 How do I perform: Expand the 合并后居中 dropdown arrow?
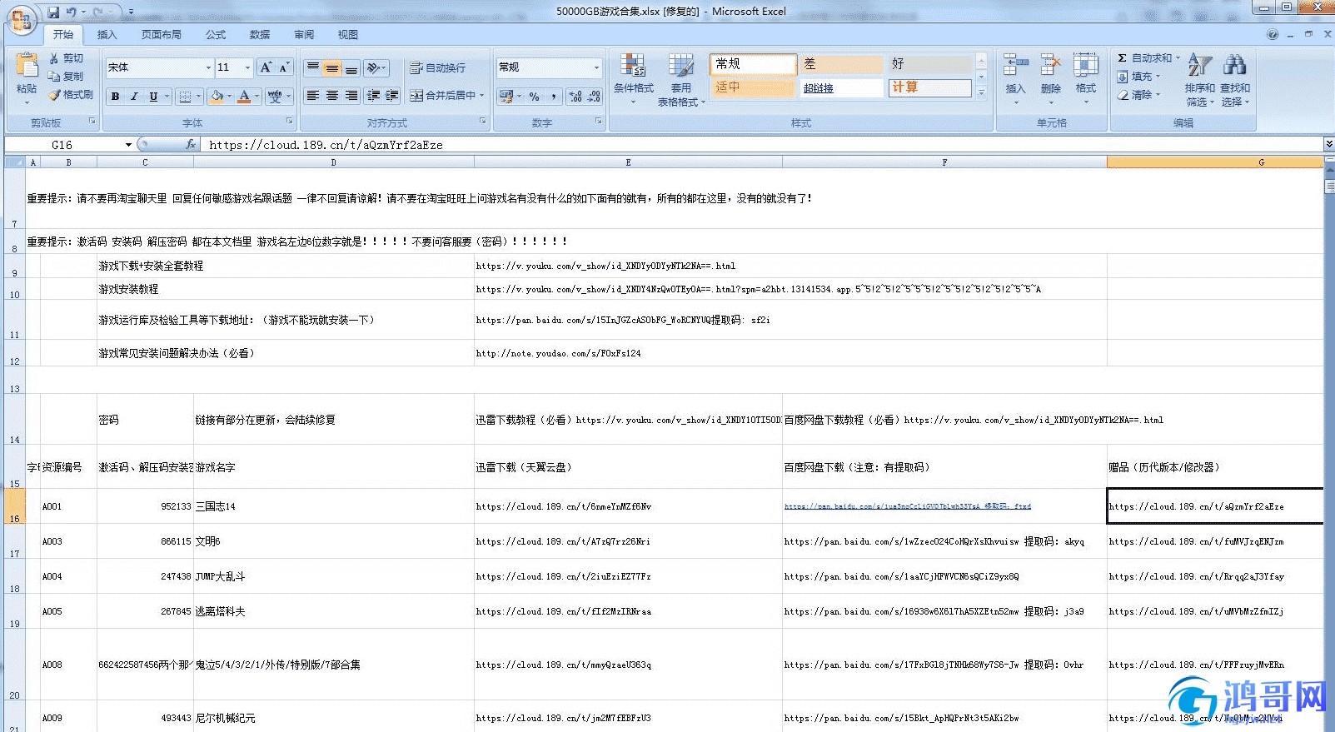483,96
